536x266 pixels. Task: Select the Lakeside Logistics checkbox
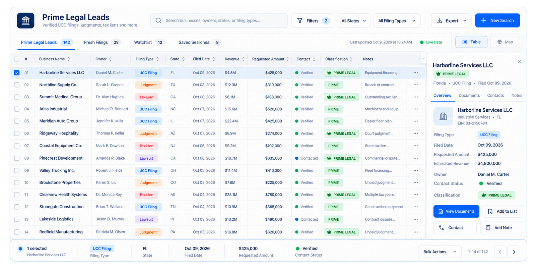(x=17, y=219)
